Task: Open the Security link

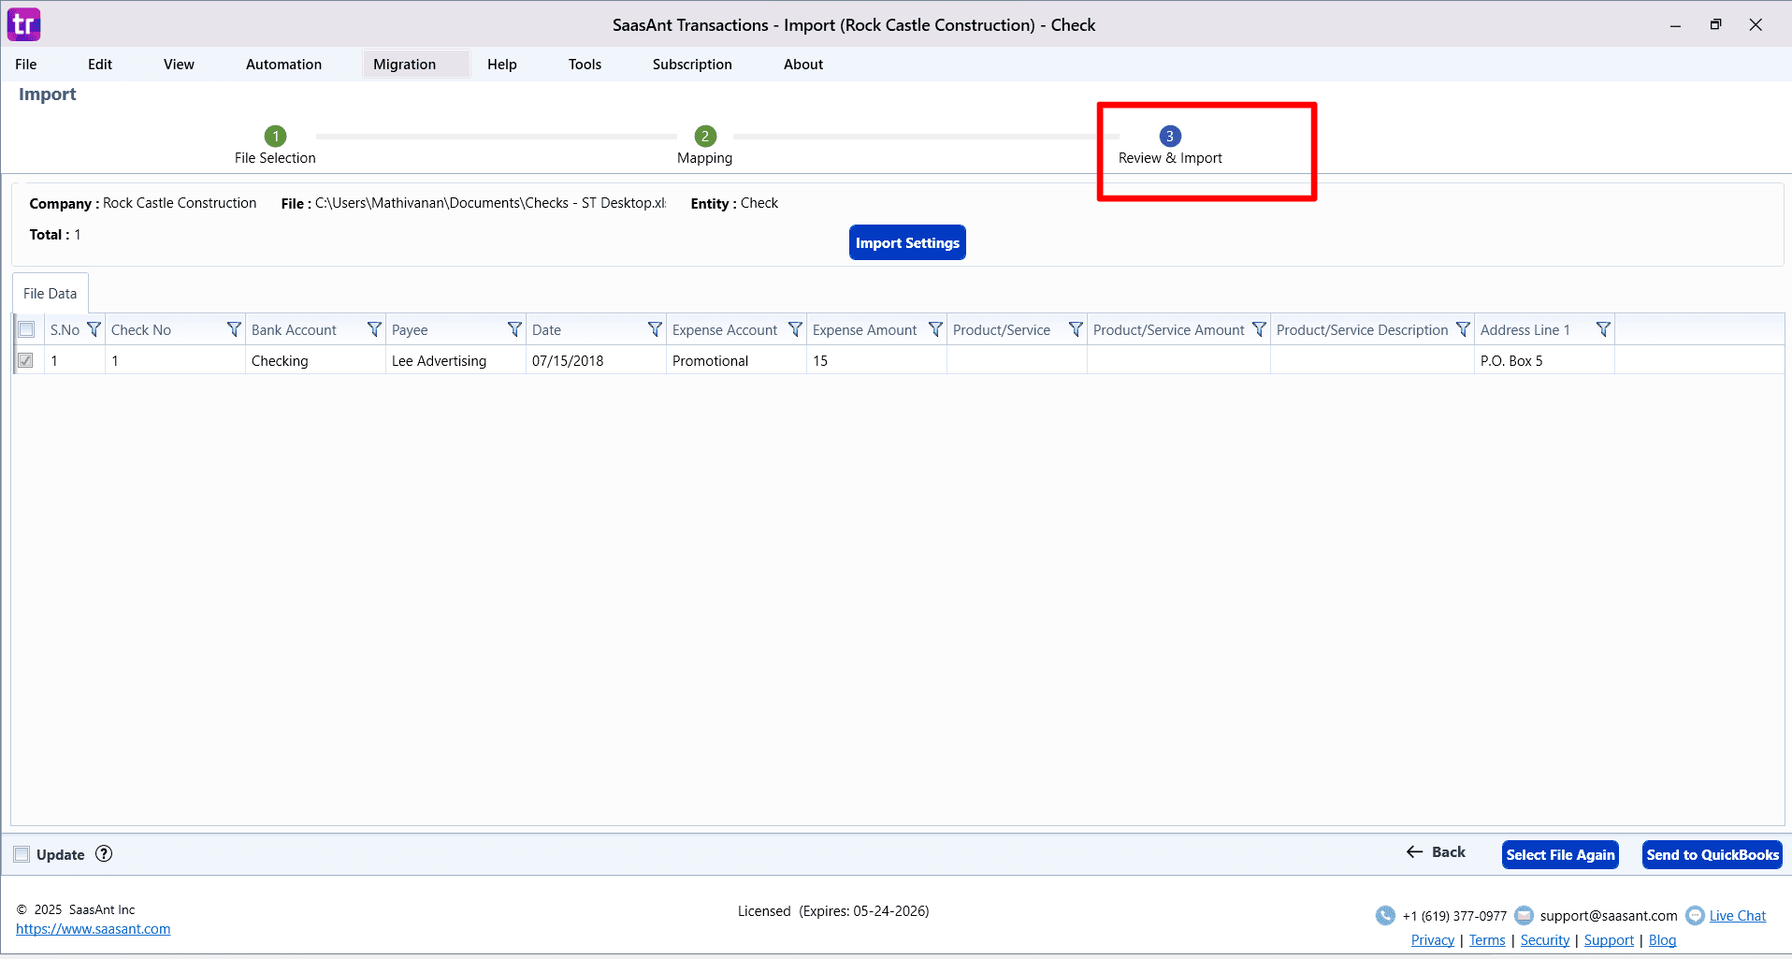Action: click(1545, 940)
